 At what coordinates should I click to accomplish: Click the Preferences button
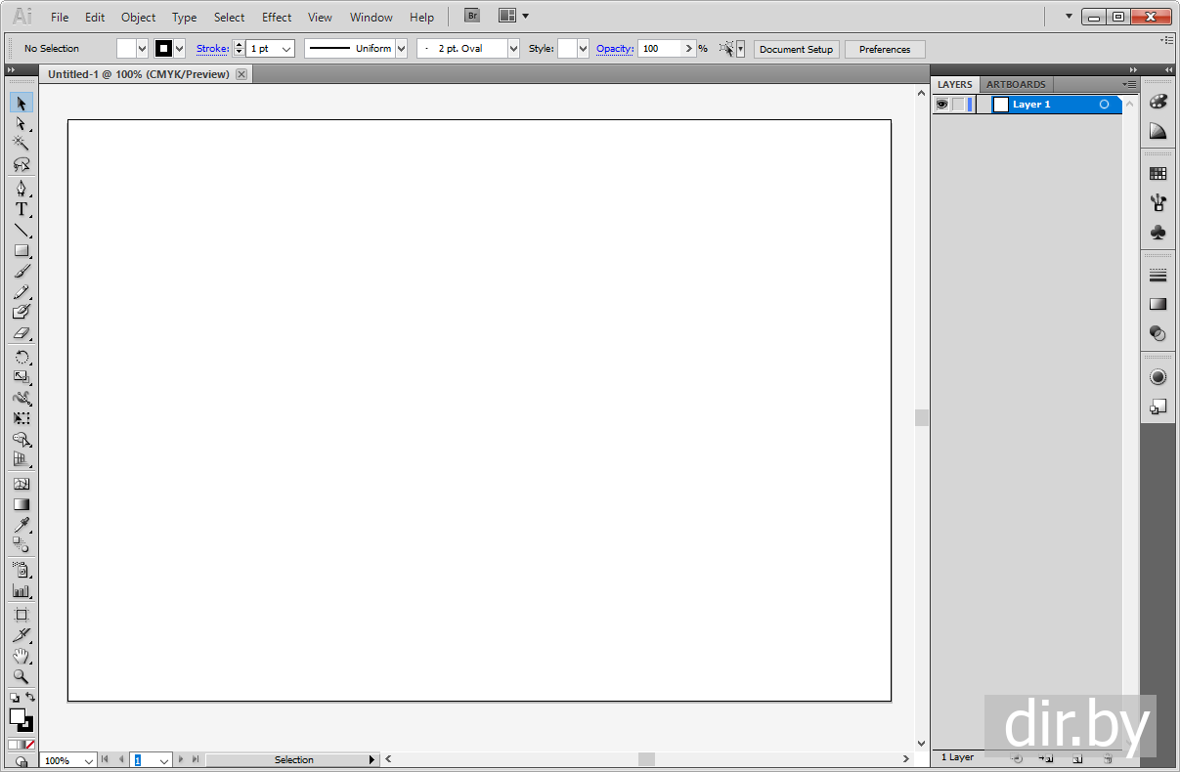pyautogui.click(x=884, y=49)
